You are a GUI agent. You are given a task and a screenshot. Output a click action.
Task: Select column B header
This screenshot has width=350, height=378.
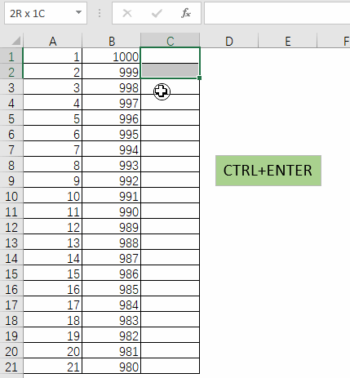[x=112, y=41]
